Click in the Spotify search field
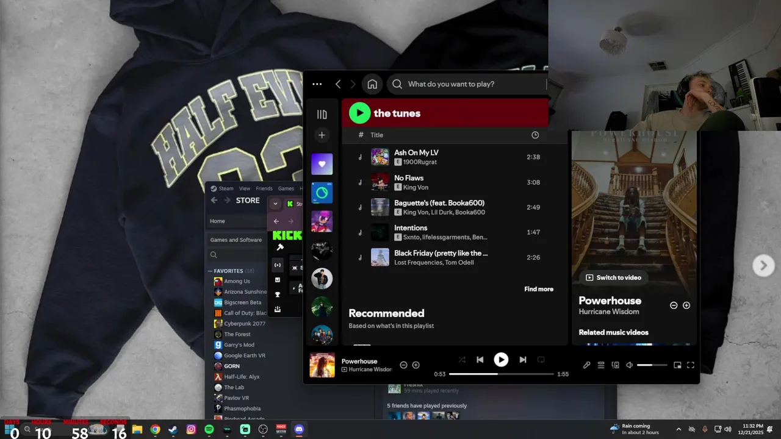781x439 pixels. [x=467, y=84]
